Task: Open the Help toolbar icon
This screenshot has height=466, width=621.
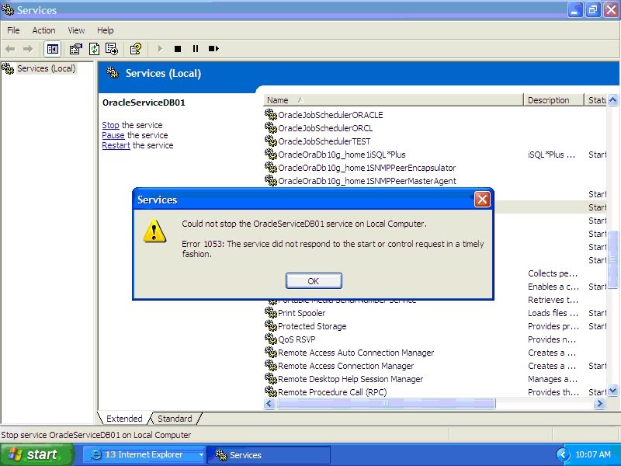Action: click(x=136, y=49)
